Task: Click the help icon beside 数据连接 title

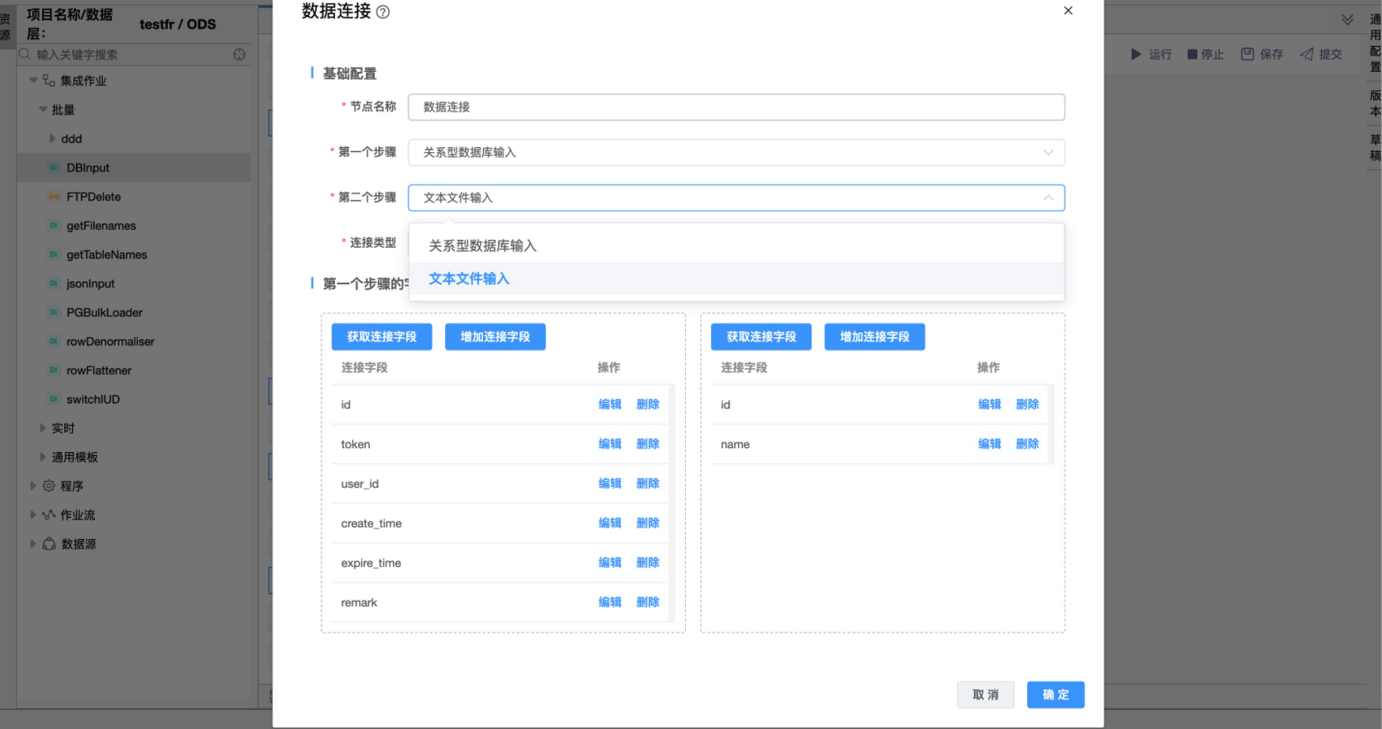Action: pos(383,12)
